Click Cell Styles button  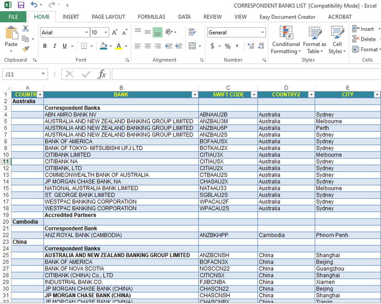pos(337,40)
